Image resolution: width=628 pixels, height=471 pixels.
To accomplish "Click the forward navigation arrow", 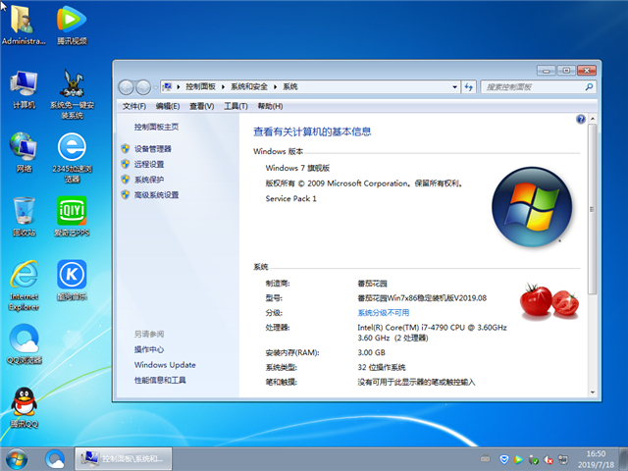I will 143,87.
